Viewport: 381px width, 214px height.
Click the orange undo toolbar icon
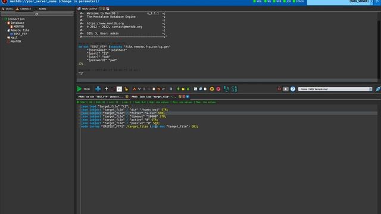(158, 89)
